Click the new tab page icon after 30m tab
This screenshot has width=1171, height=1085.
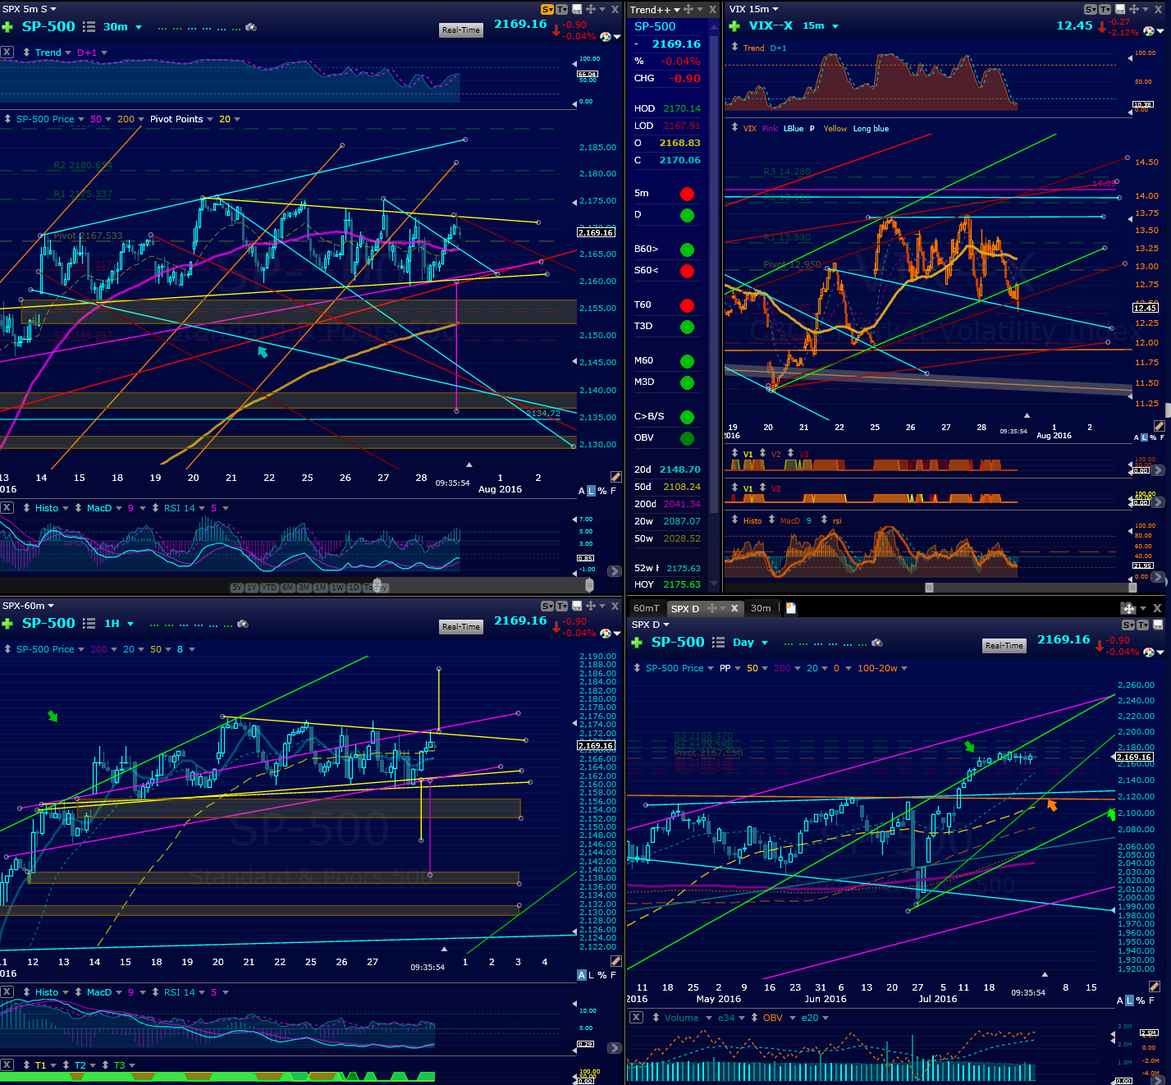(x=791, y=608)
